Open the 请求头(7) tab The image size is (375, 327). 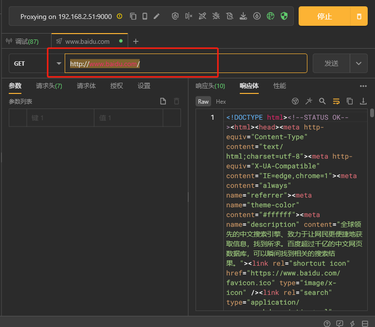point(49,86)
